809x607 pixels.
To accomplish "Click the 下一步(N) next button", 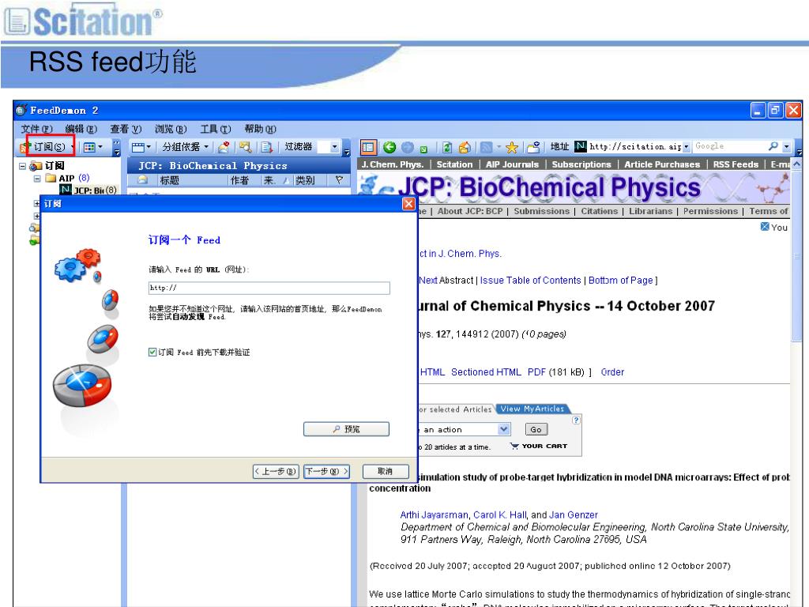I will click(x=326, y=471).
